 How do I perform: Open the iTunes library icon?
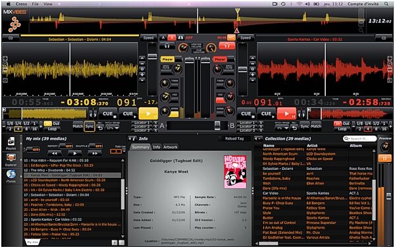(x=11, y=174)
